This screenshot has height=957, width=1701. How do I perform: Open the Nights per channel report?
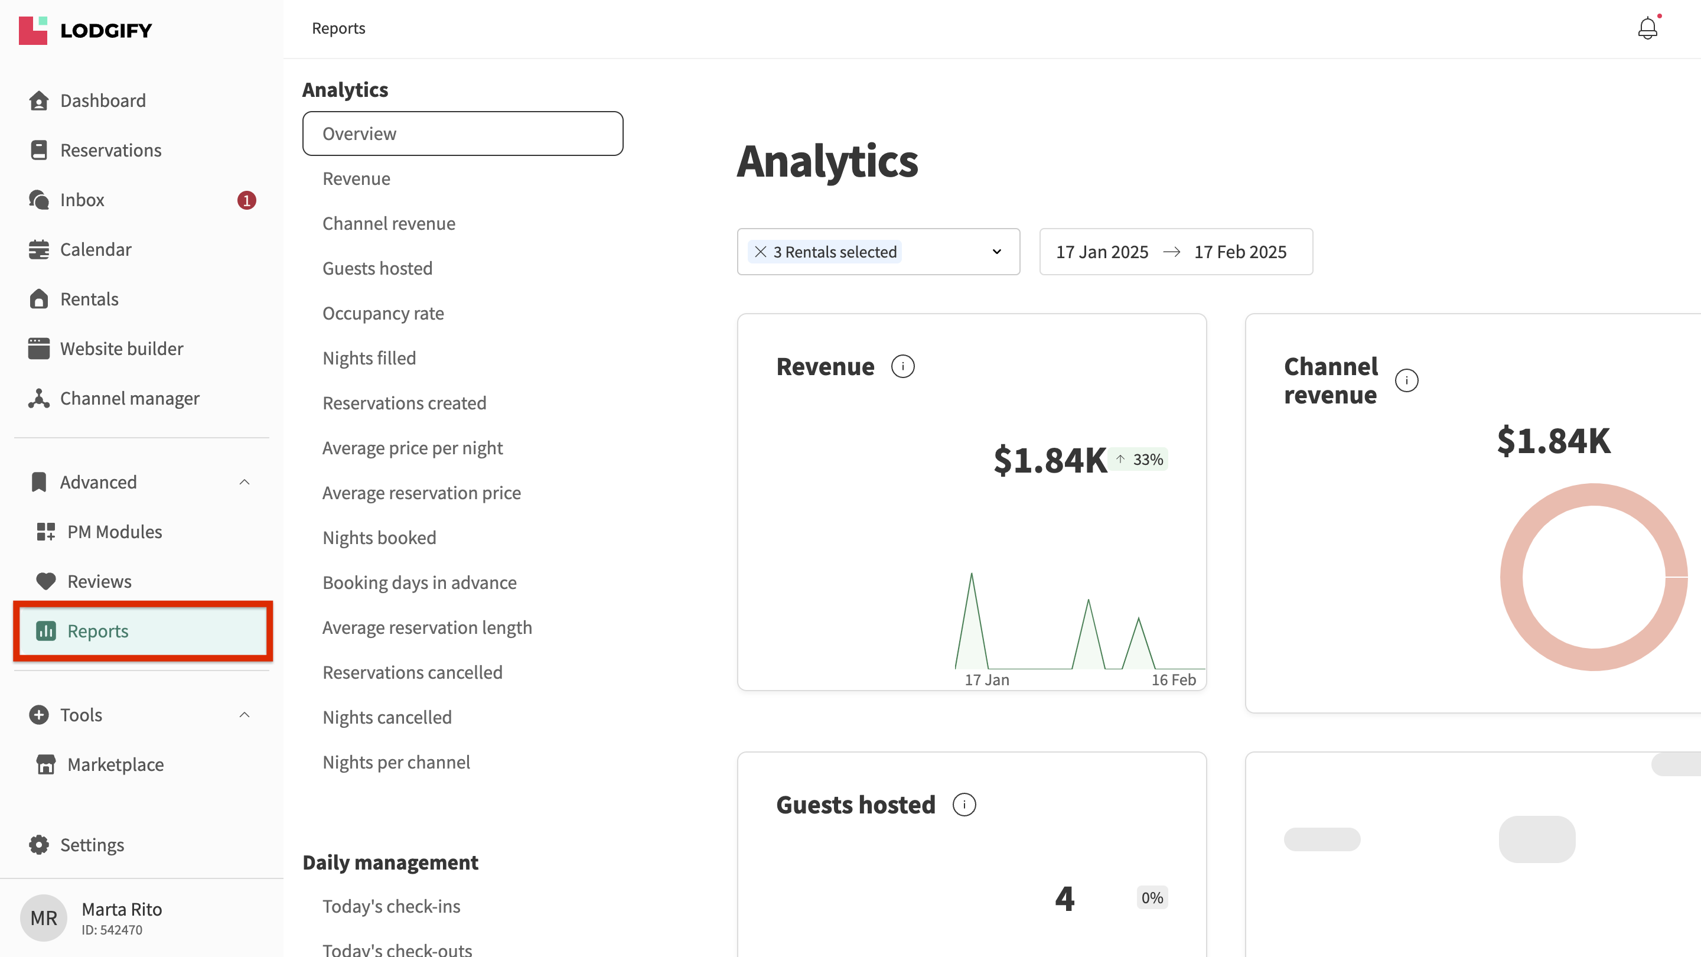(x=396, y=762)
